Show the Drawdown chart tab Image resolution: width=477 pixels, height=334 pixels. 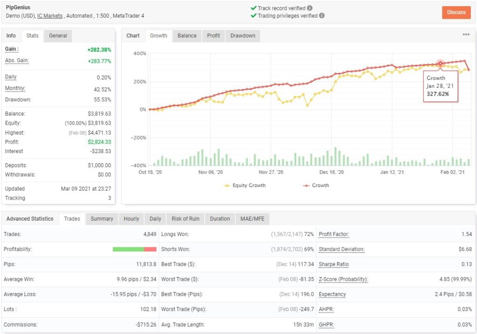tap(243, 36)
